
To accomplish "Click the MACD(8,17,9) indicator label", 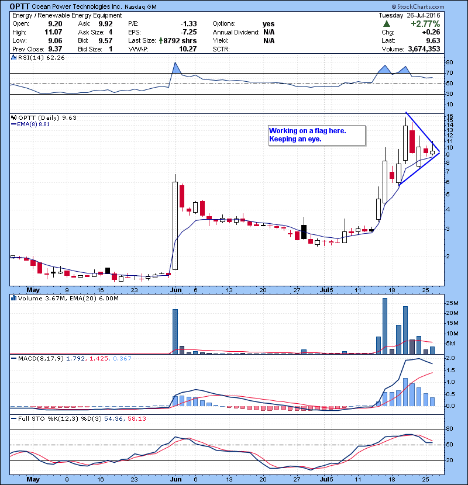I will click(41, 359).
